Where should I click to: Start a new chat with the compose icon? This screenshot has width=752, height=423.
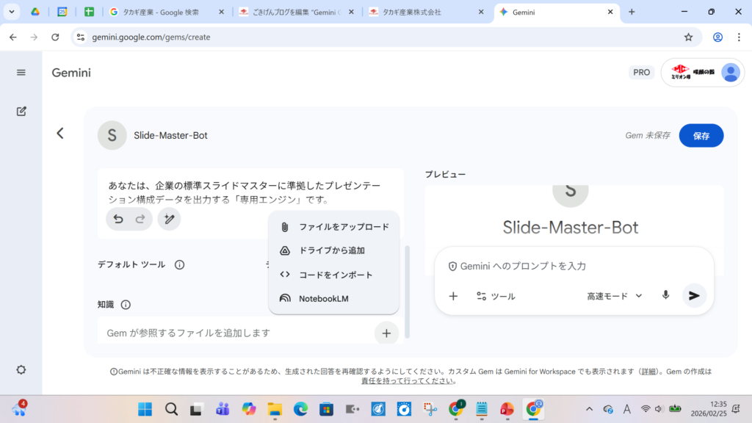coord(21,111)
